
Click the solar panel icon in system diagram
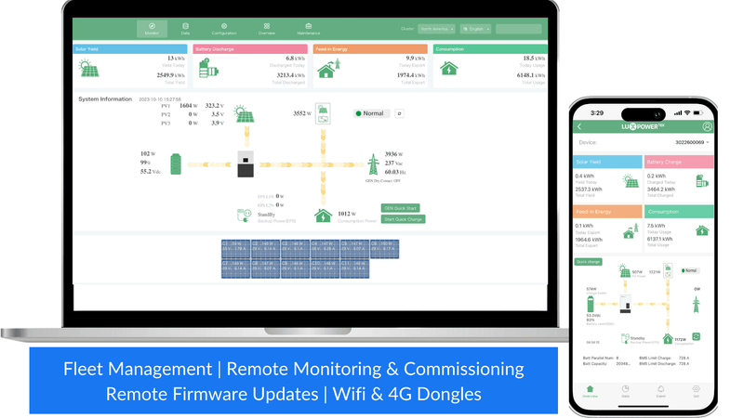click(x=244, y=114)
